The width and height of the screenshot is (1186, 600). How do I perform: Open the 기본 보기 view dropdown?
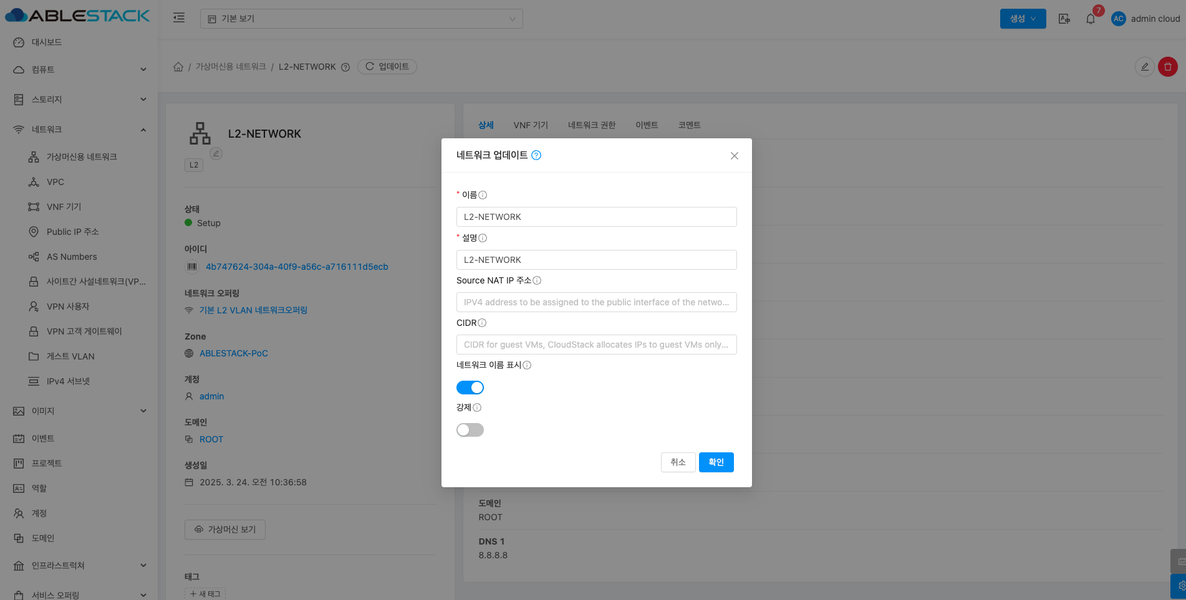pos(362,19)
